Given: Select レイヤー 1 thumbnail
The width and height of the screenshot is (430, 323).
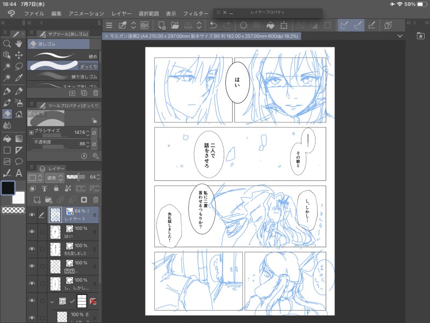Looking at the screenshot, I should 55,214.
